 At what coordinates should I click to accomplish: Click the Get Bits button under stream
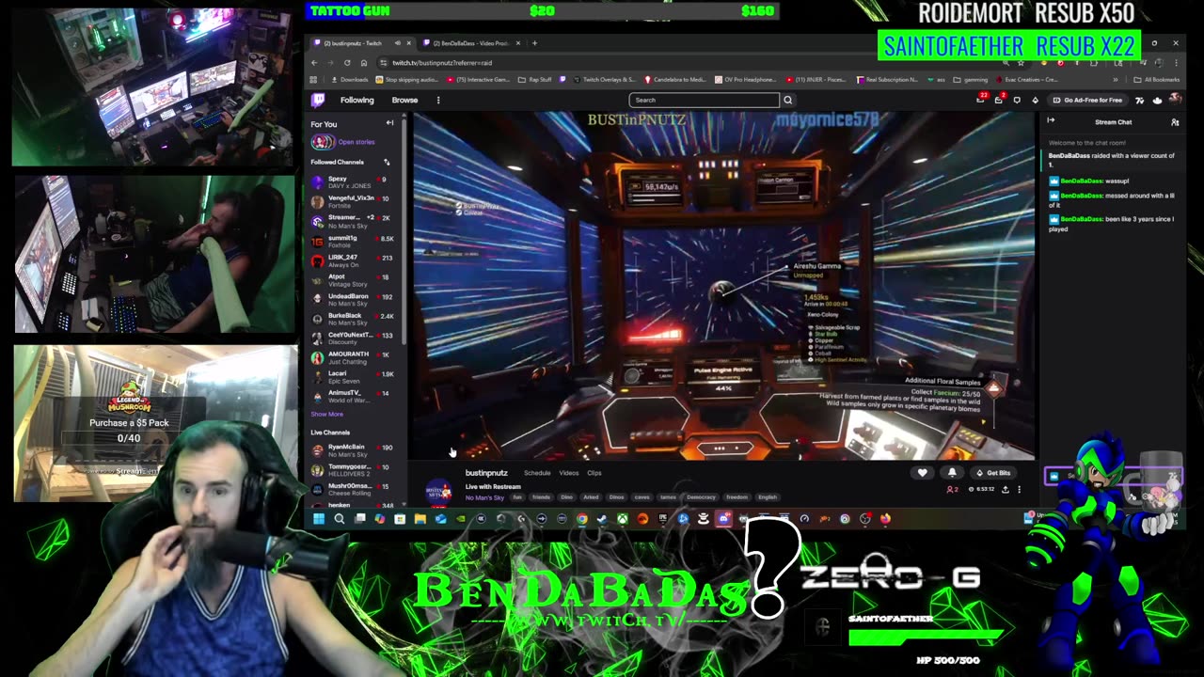pyautogui.click(x=993, y=473)
